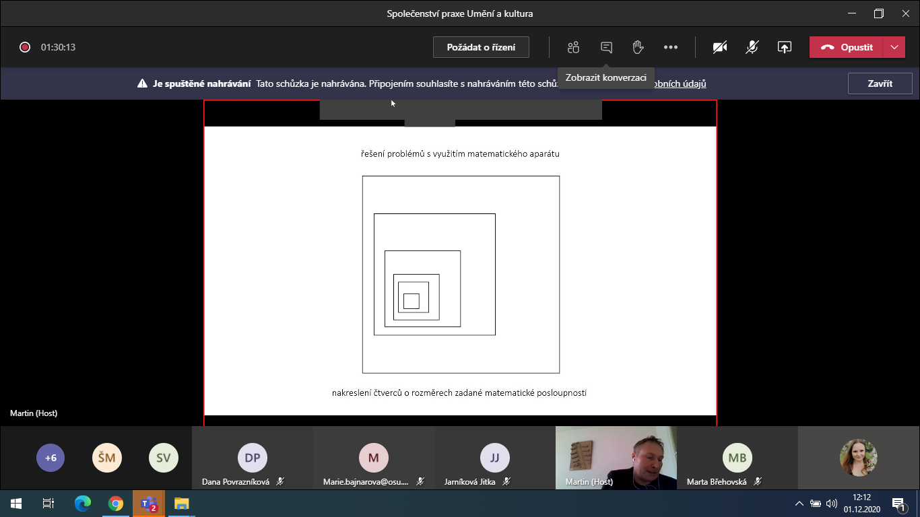920x517 pixels.
Task: Show the participants list
Action: [x=573, y=47]
